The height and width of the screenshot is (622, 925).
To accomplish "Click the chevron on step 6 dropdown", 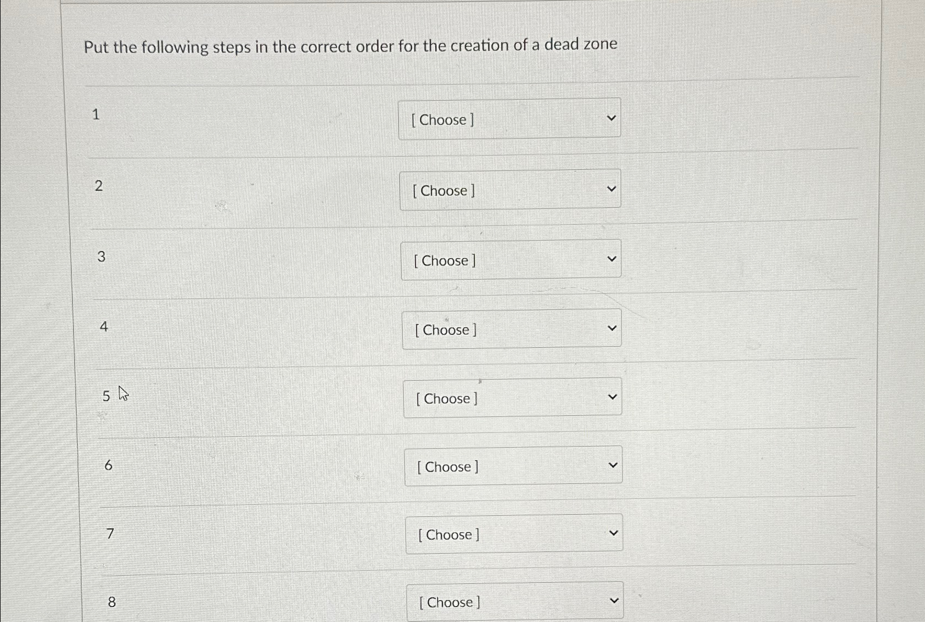I will [x=614, y=464].
